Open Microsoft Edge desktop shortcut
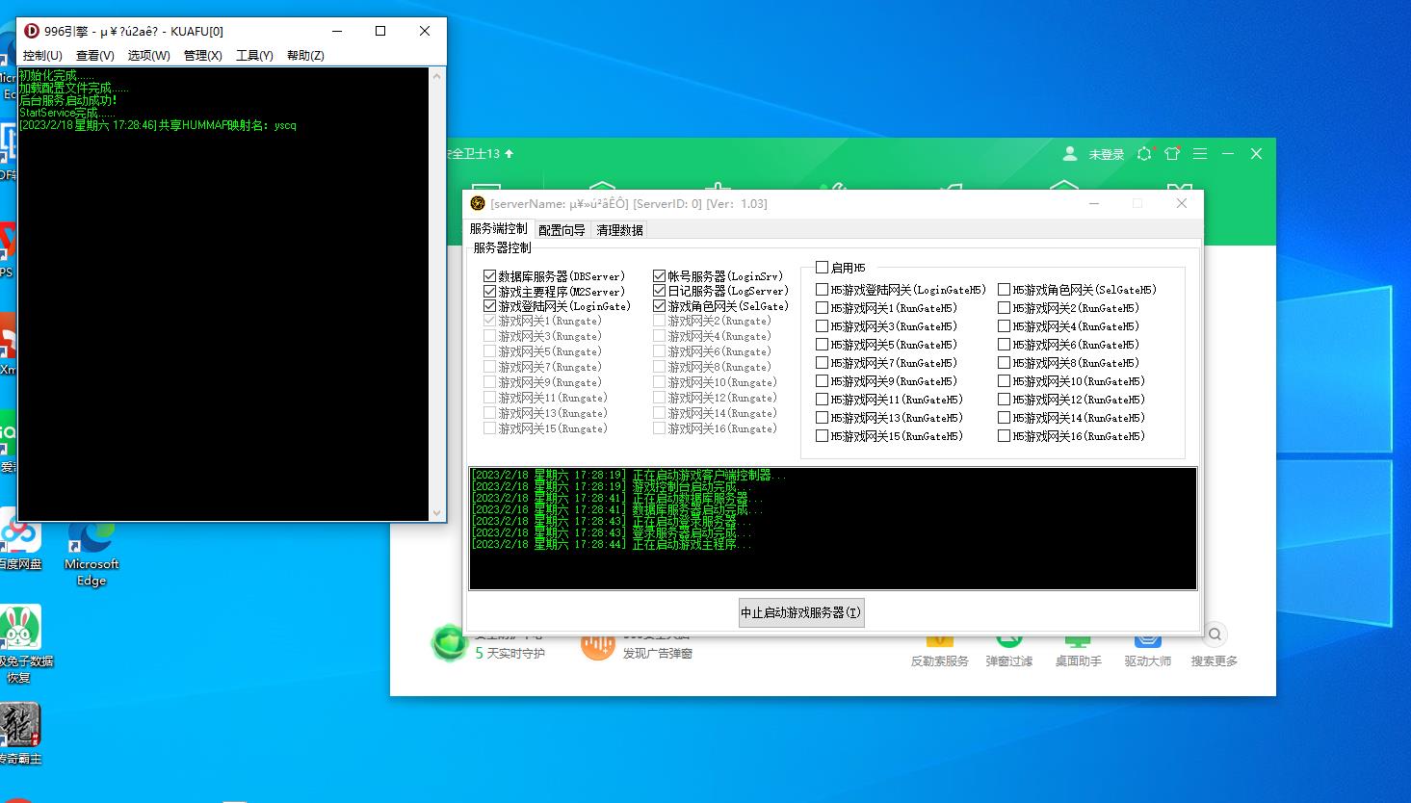This screenshot has height=803, width=1411. click(x=91, y=554)
